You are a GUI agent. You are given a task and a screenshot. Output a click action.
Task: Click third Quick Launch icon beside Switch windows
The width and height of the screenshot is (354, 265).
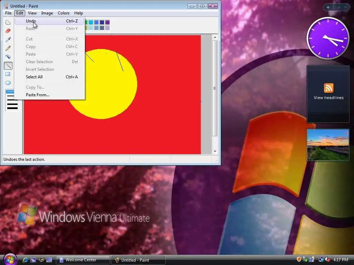click(x=41, y=260)
